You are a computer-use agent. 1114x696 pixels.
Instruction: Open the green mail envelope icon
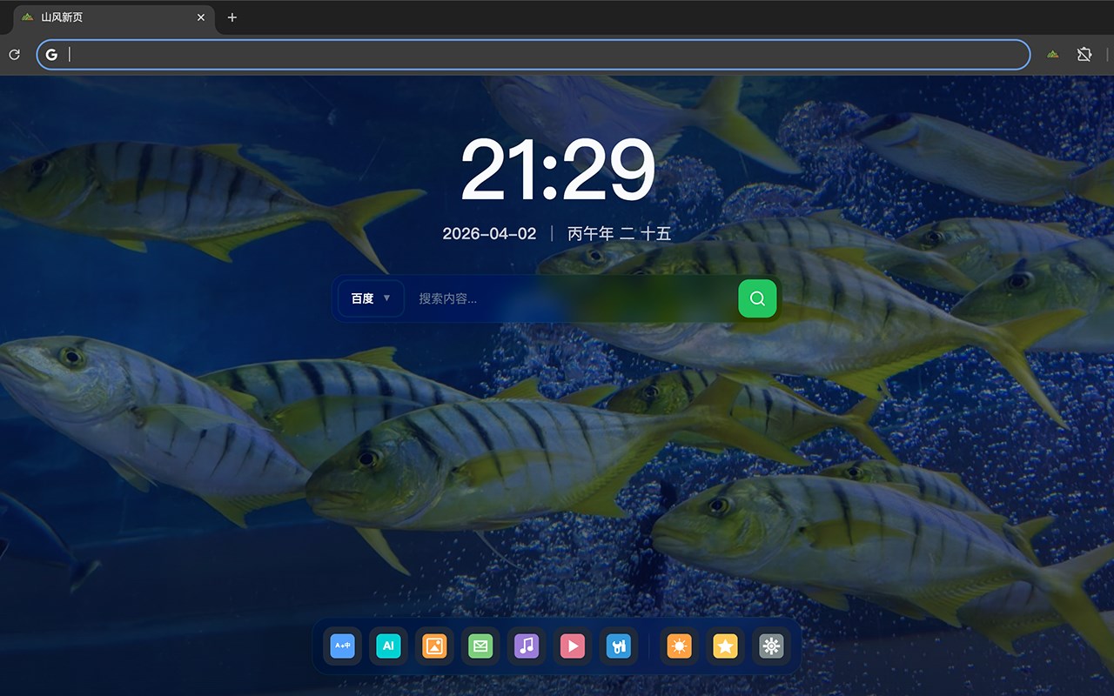[480, 646]
